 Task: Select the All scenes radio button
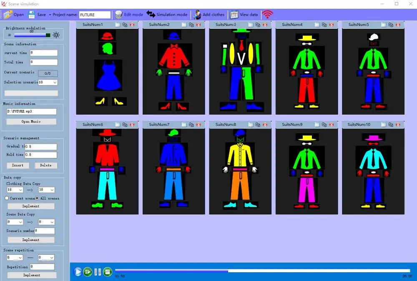(37, 198)
